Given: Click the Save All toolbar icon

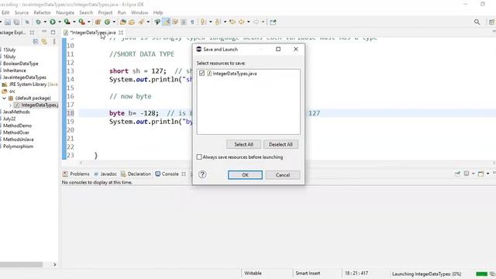Looking at the screenshot, I should click(x=16, y=22).
